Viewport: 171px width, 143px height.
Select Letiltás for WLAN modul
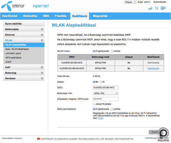tap(112, 51)
